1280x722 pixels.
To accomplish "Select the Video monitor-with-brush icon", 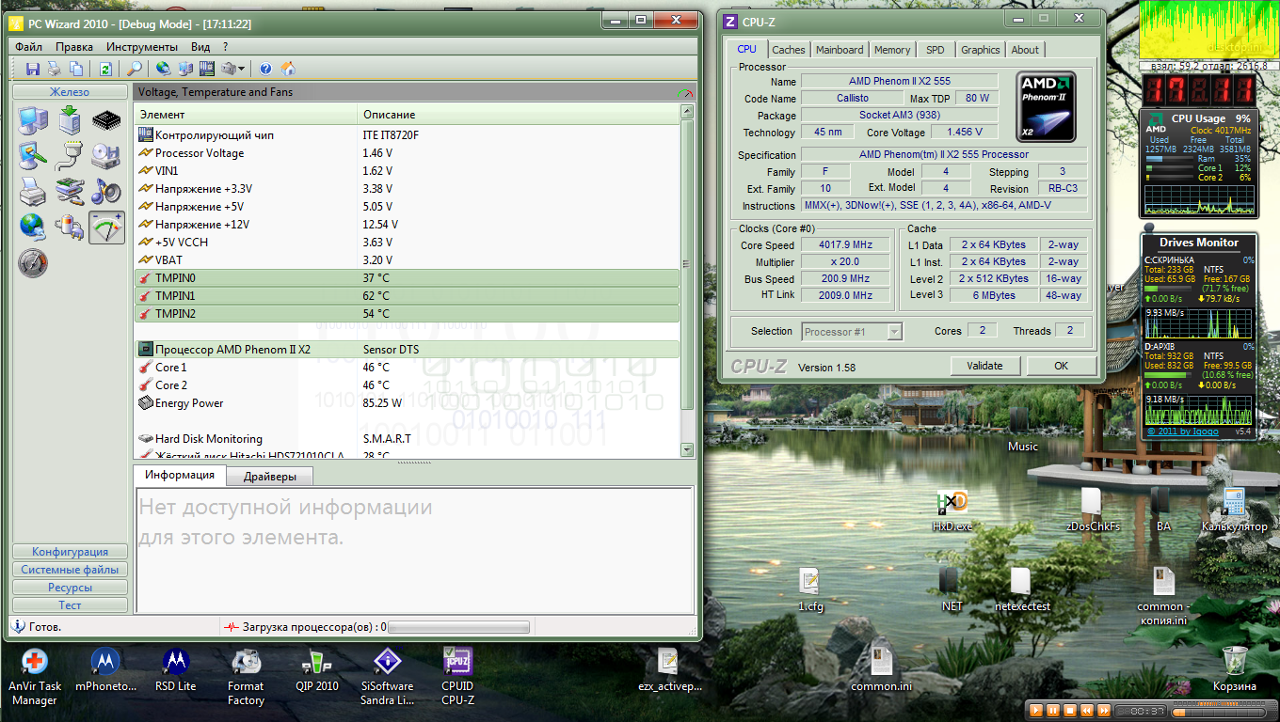I will [33, 155].
